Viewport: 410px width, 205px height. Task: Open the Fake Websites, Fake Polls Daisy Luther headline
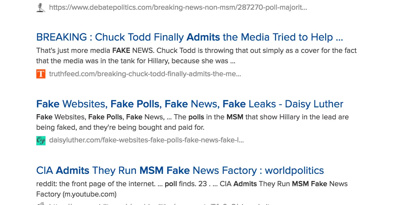(190, 104)
